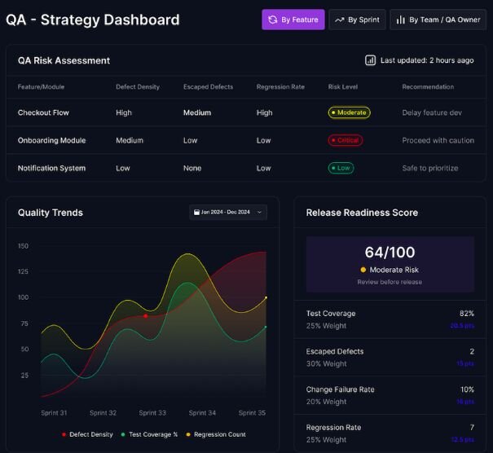Toggle Defect Density series in chart legend
The image size is (493, 453).
point(87,434)
